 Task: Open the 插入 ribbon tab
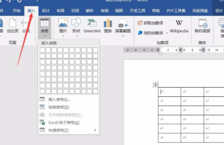tap(31, 11)
